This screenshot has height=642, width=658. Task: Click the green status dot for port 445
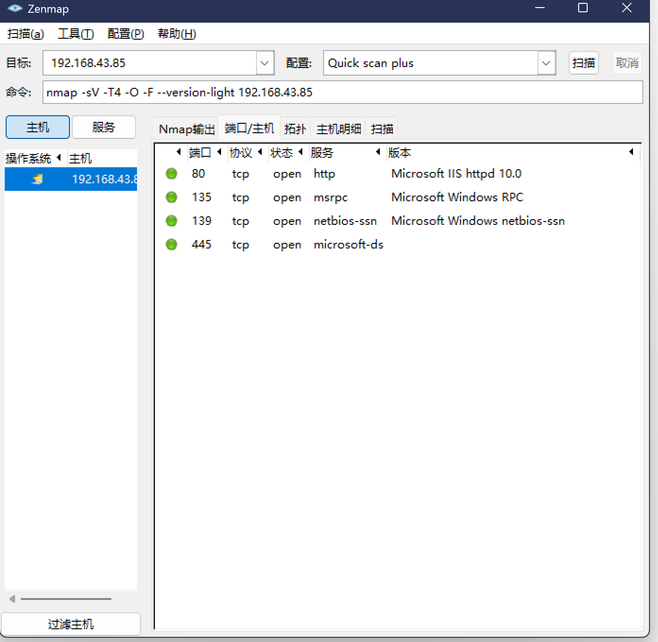pos(171,245)
